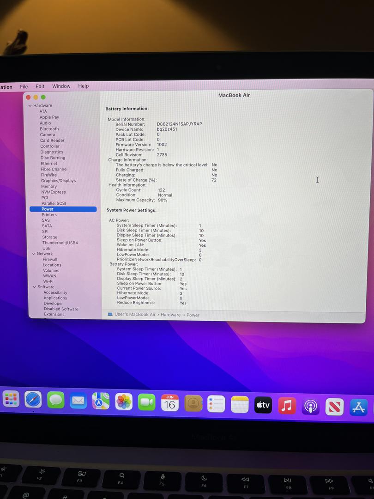Select Accessibility under Software
The image size is (374, 499).
(55, 292)
